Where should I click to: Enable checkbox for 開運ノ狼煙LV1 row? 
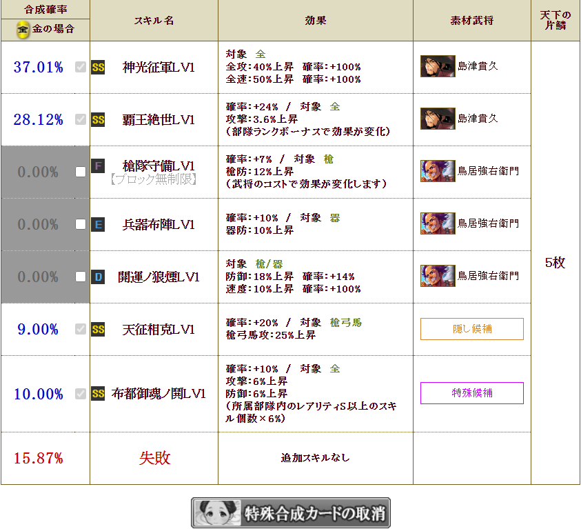(x=81, y=277)
